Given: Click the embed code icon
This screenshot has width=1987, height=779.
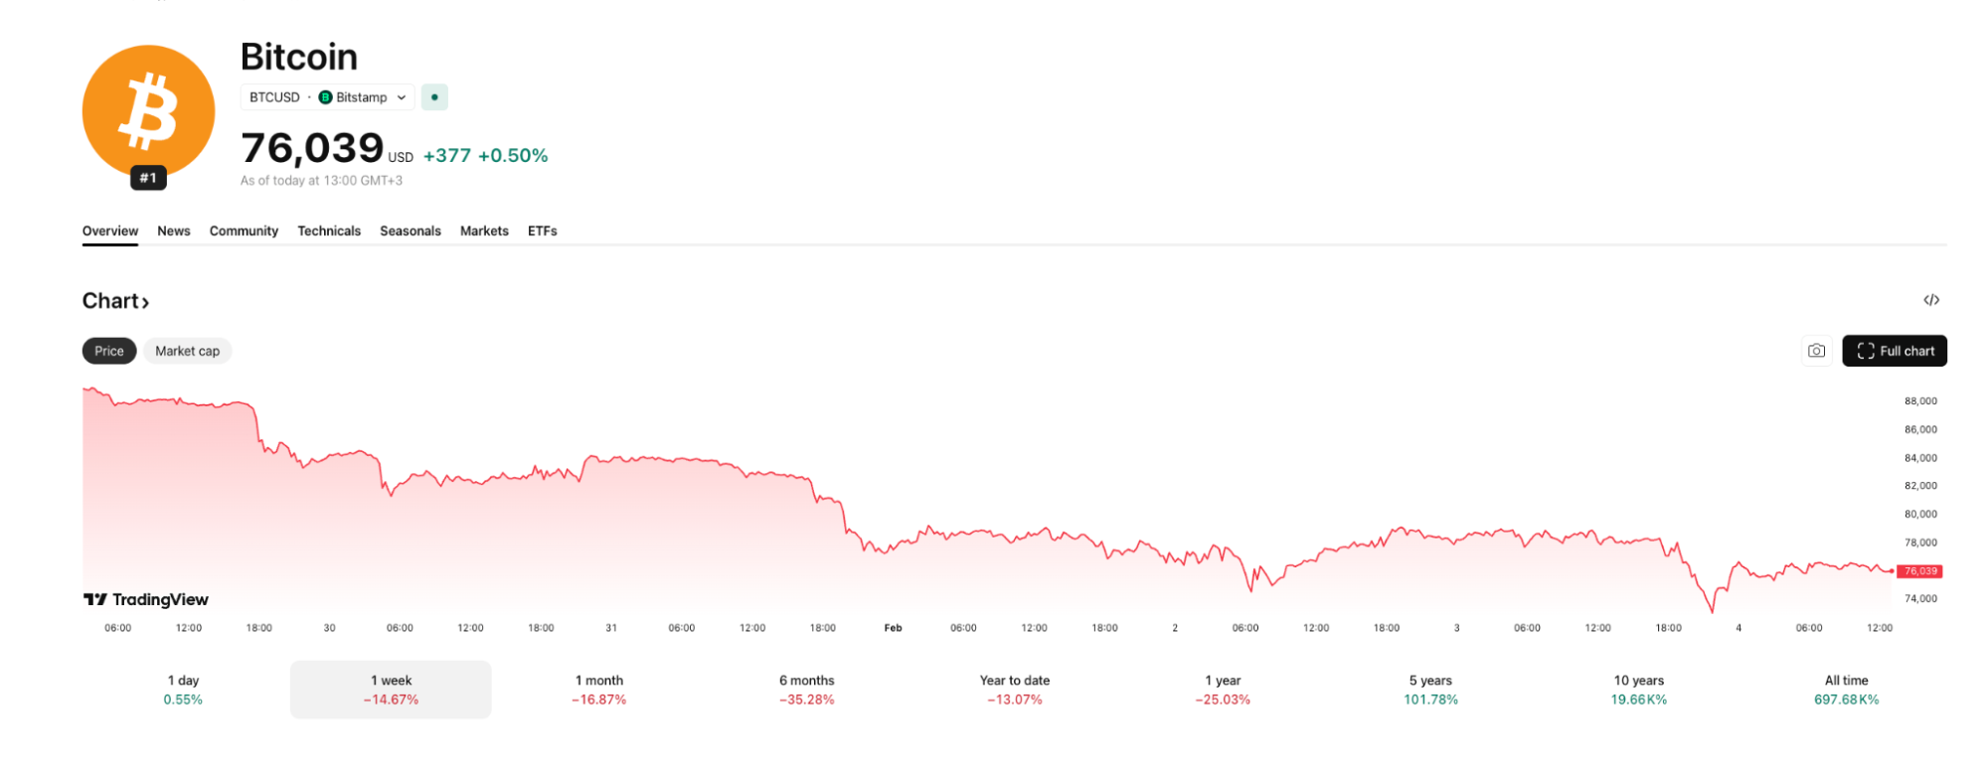Looking at the screenshot, I should [1930, 300].
